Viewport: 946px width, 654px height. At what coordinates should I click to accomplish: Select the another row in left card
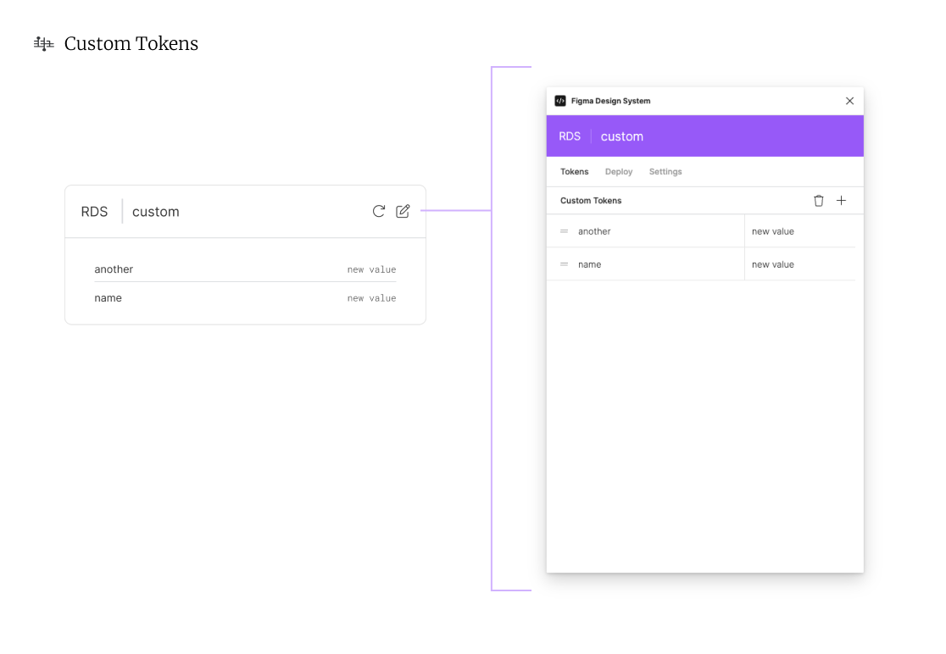point(245,269)
